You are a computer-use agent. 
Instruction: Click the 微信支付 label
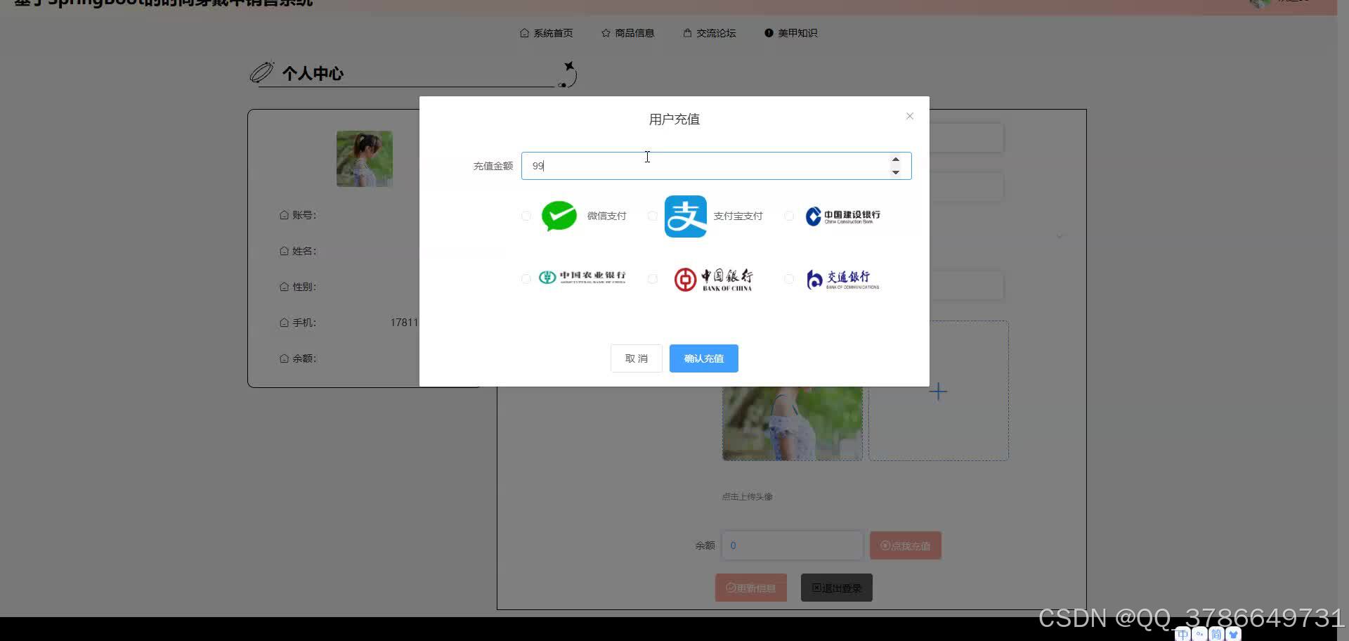click(606, 216)
